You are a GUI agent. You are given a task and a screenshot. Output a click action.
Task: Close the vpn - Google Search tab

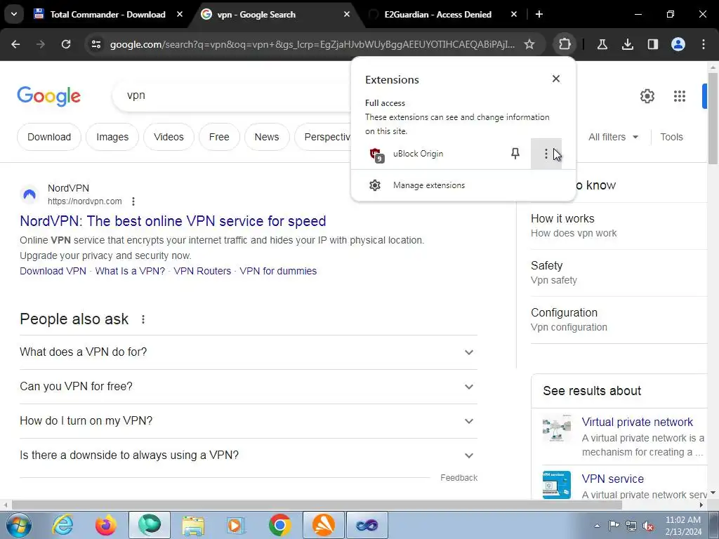point(347,14)
